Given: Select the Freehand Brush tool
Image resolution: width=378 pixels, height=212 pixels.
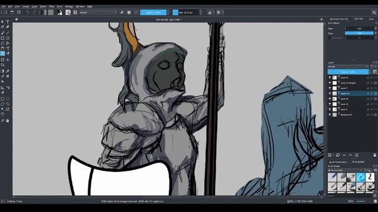Looking at the screenshot, I should pos(2,33).
